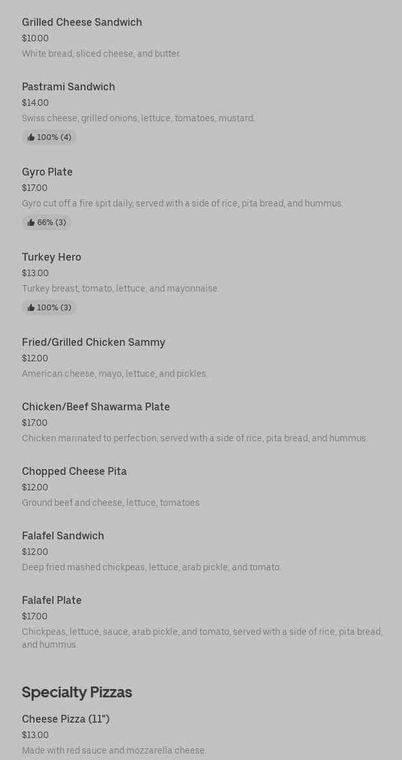402x760 pixels.
Task: Select the Pastrami Sandwich menu item
Action: point(68,87)
